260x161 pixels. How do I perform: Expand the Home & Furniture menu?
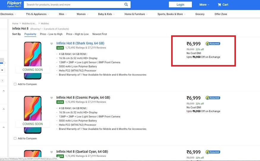(x=136, y=14)
